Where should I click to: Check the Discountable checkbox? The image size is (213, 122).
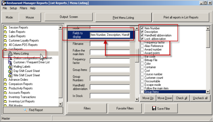tap(142, 81)
